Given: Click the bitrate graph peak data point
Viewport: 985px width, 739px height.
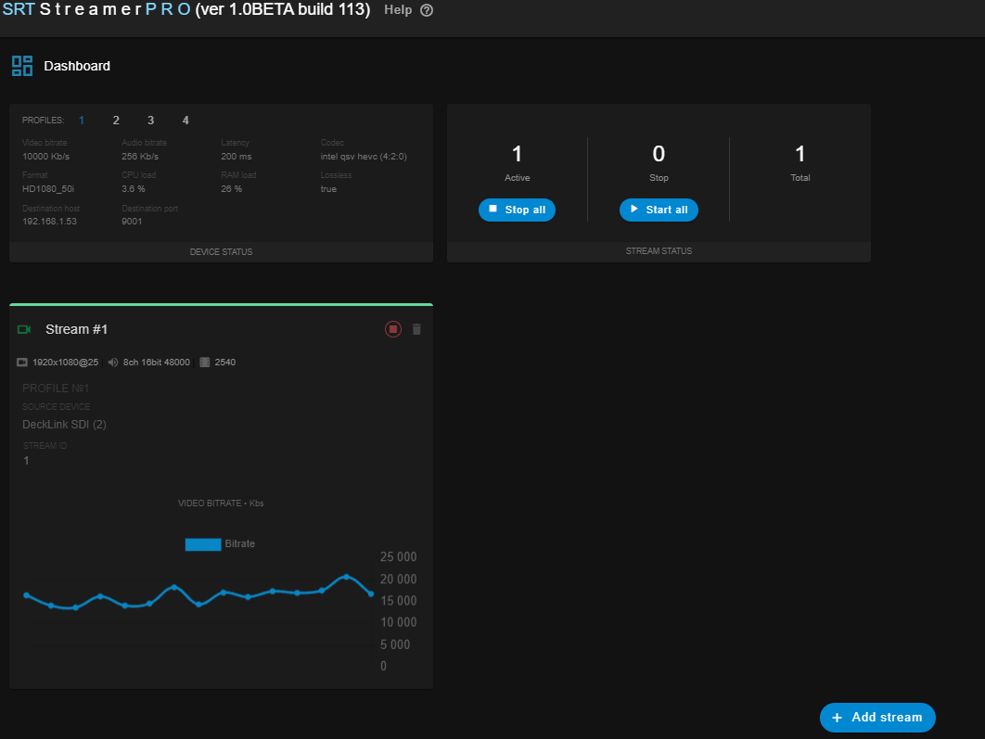Looking at the screenshot, I should [x=346, y=577].
